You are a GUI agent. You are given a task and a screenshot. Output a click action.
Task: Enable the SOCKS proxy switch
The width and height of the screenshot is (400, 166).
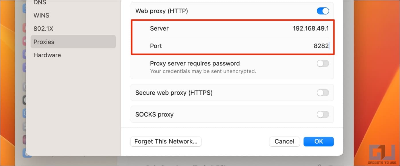323,114
